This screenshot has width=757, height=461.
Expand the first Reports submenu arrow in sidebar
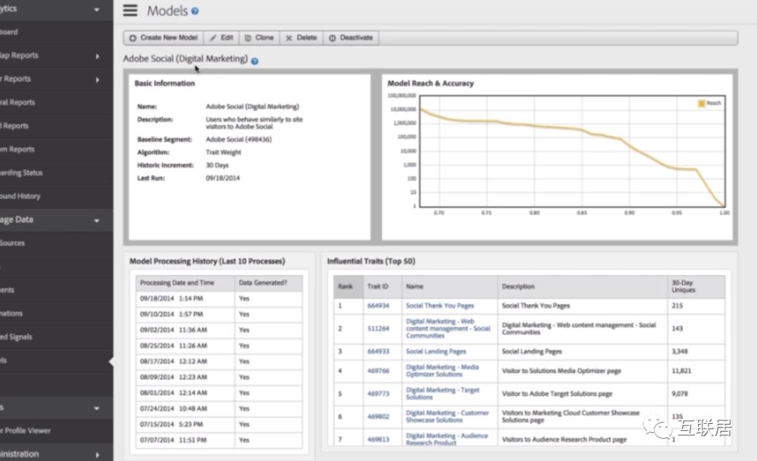(97, 56)
